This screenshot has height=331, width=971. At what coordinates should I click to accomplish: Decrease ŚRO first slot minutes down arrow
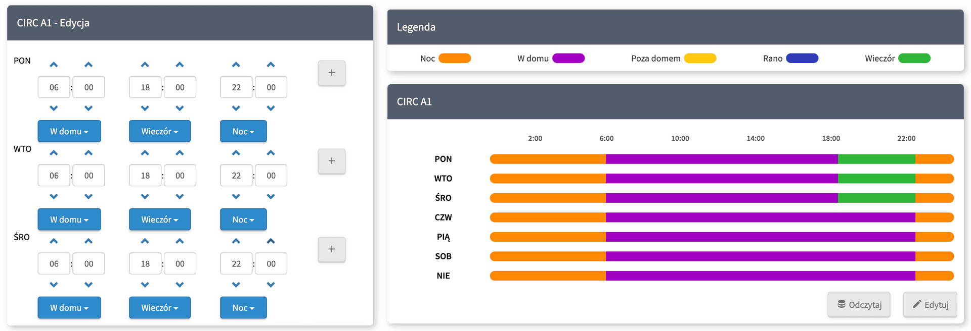pyautogui.click(x=89, y=285)
